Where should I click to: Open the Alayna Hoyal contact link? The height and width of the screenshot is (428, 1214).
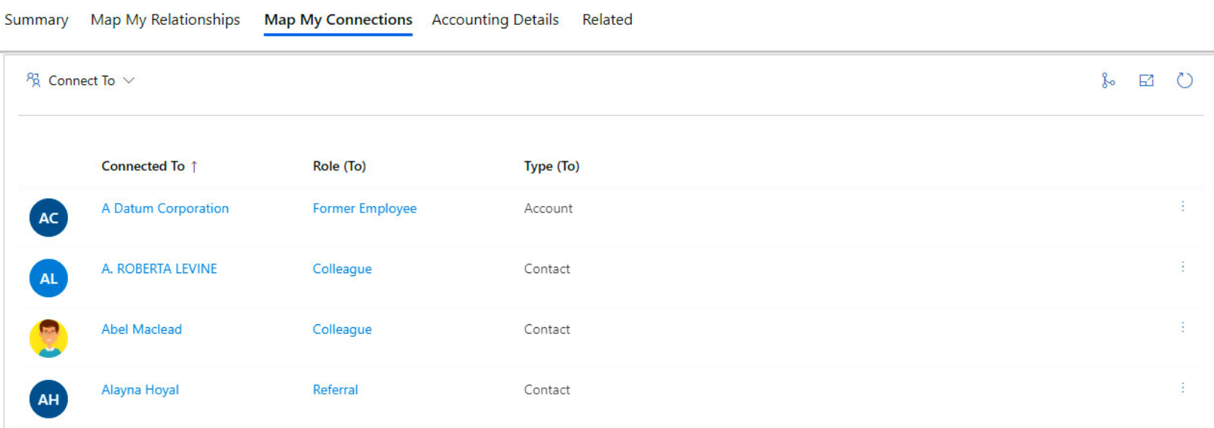[x=140, y=390]
